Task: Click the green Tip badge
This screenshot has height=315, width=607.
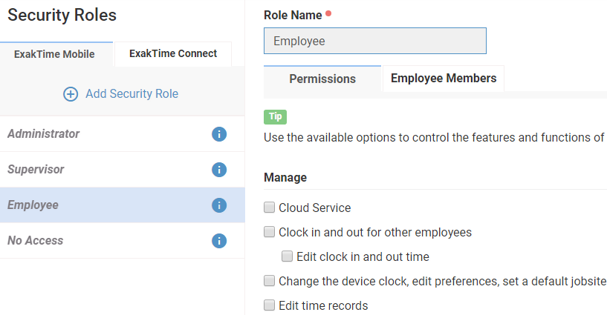Action: point(275,116)
